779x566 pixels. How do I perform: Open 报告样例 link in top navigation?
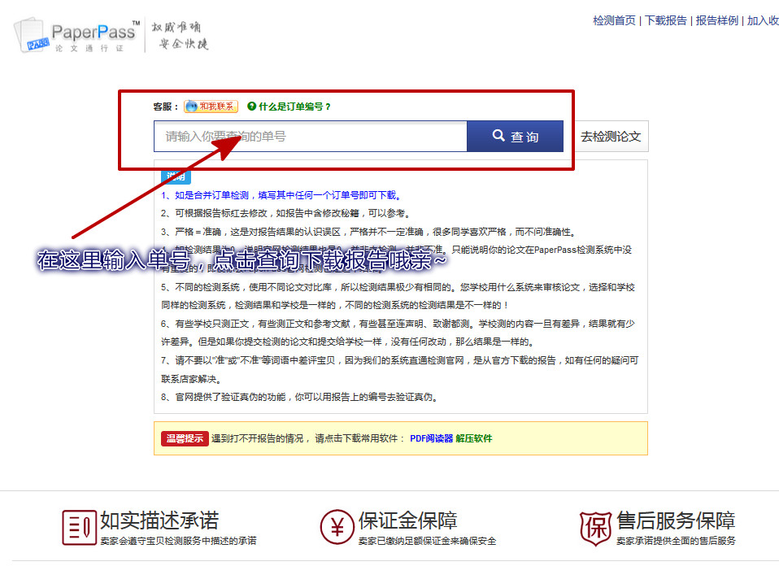pos(717,20)
